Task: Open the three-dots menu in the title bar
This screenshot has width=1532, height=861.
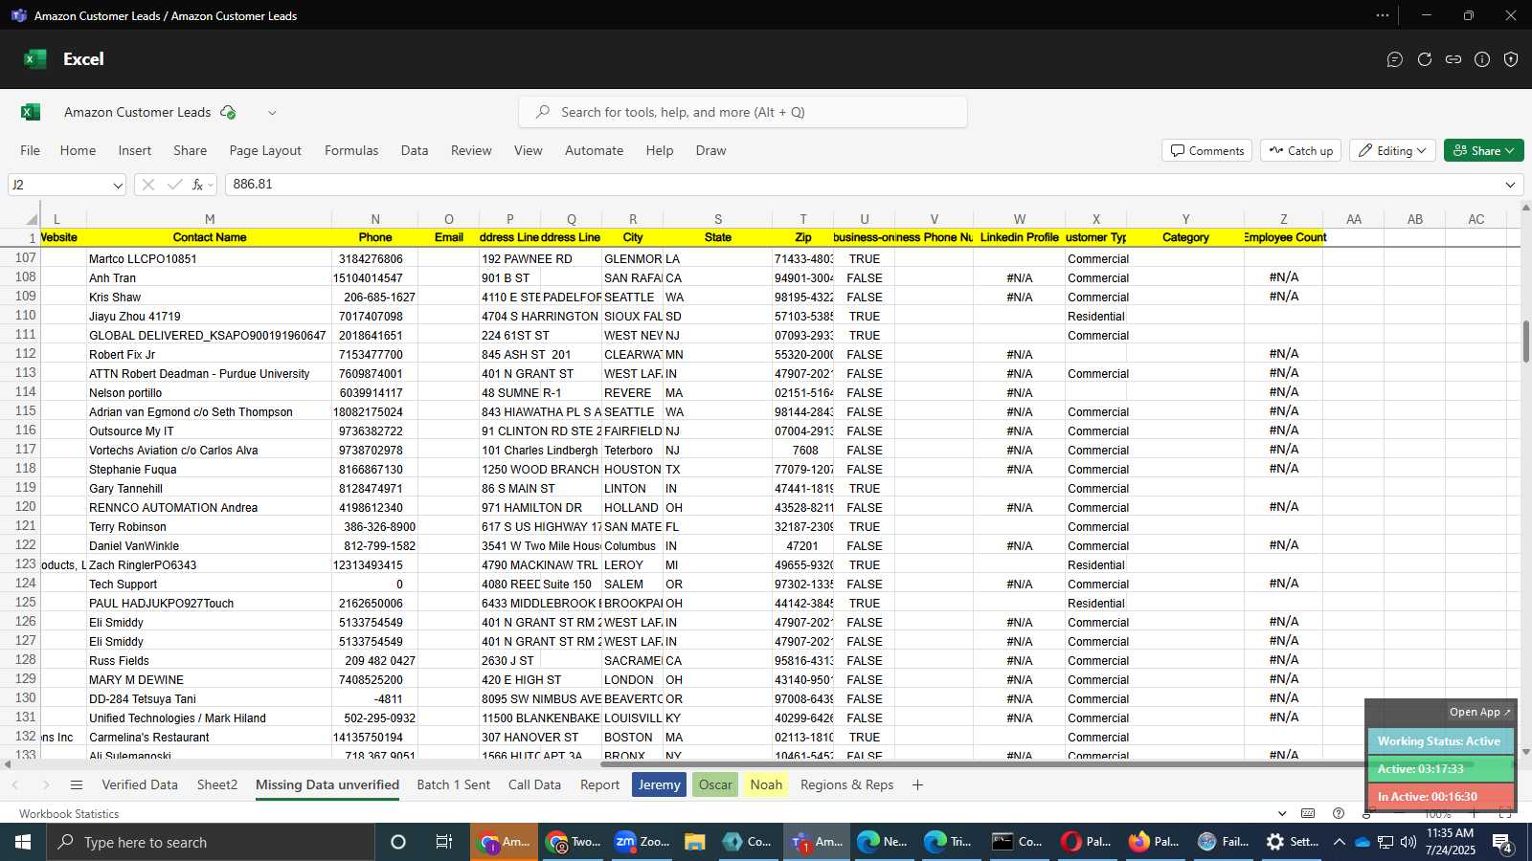Action: pos(1383,15)
